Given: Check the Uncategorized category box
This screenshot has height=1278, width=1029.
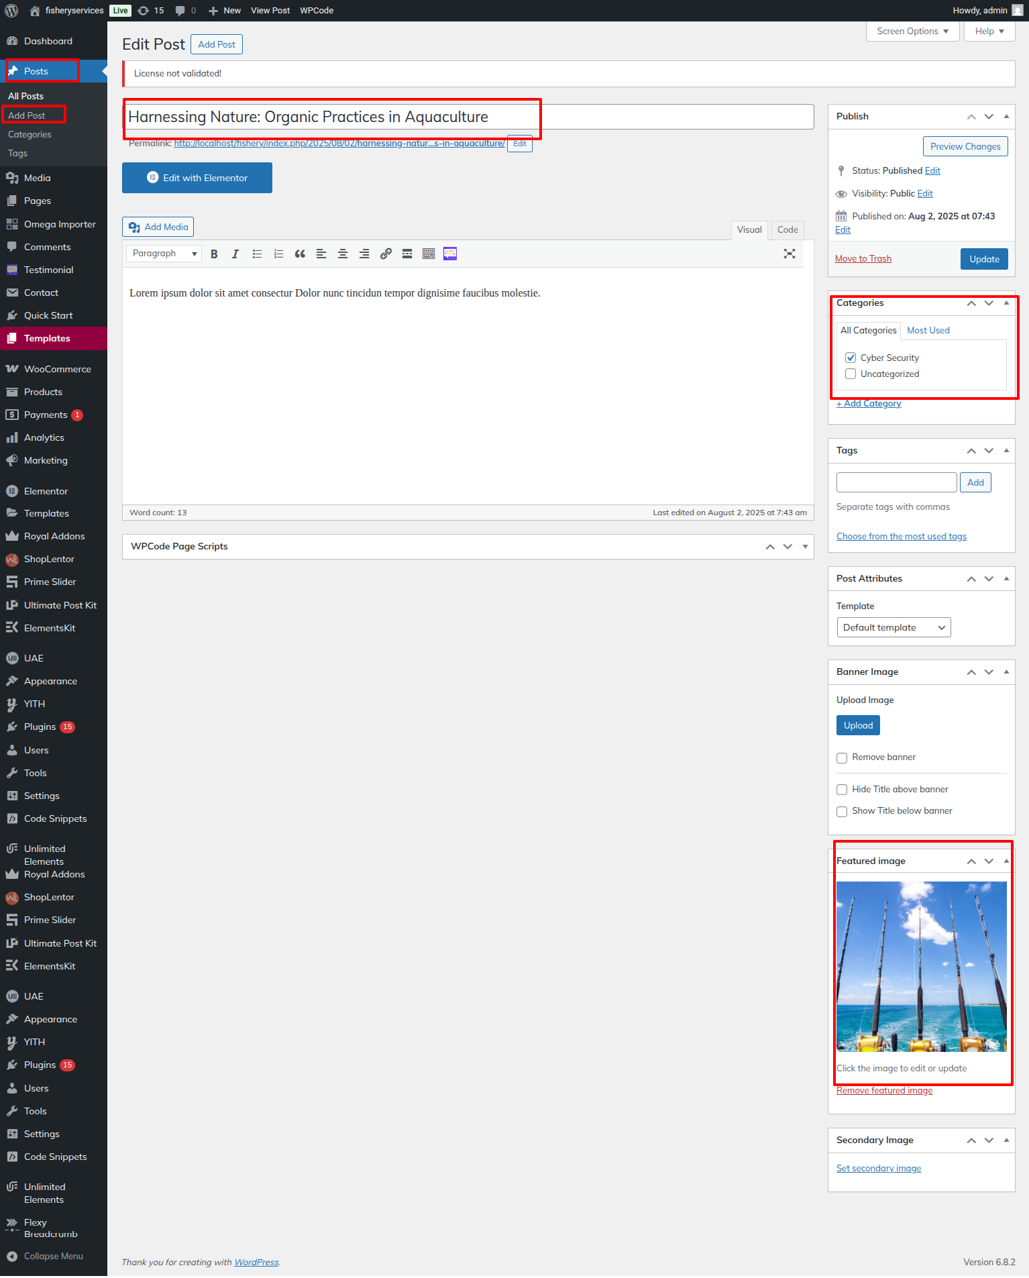Looking at the screenshot, I should pyautogui.click(x=851, y=374).
